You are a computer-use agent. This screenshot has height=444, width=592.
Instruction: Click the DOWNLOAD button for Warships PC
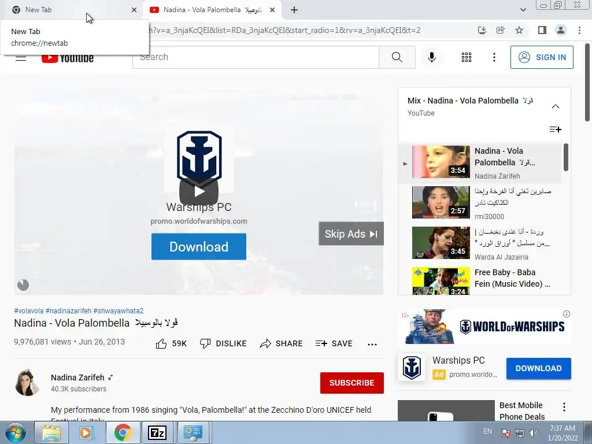tap(538, 368)
